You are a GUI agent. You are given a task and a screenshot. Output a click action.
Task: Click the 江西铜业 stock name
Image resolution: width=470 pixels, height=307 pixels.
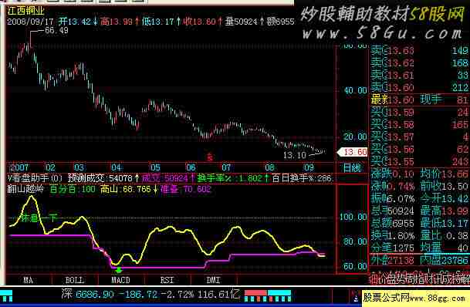(26, 11)
